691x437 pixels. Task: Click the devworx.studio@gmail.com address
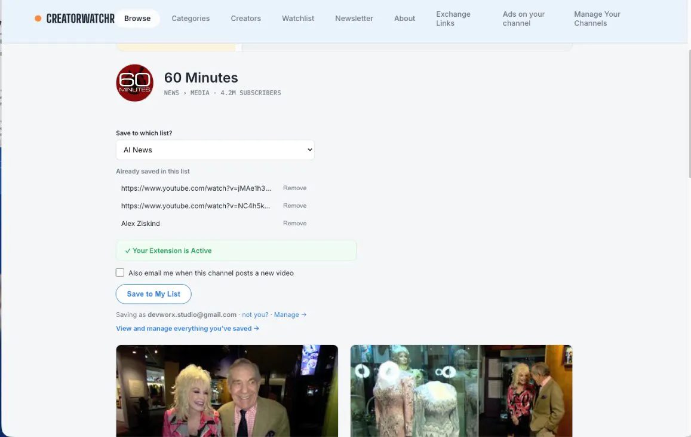point(192,314)
